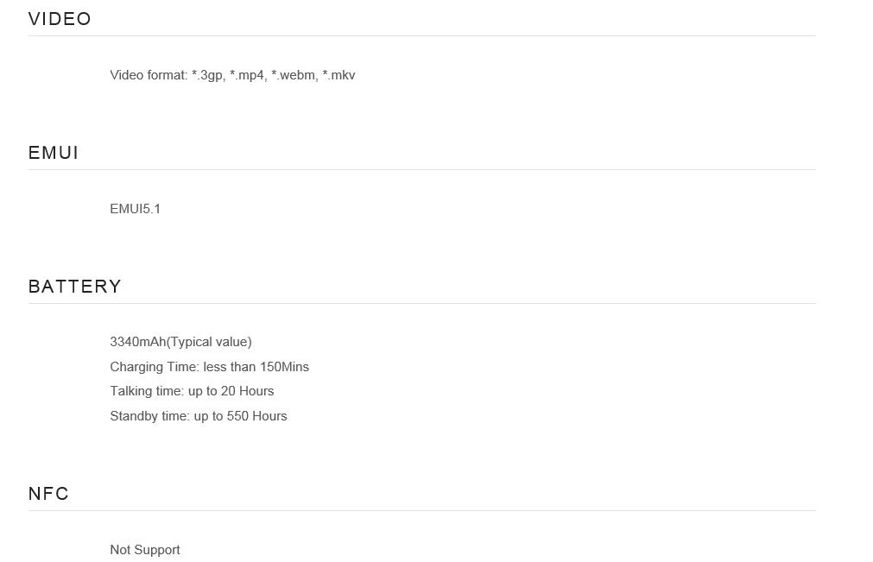This screenshot has width=873, height=562.
Task: Click the Not Support text
Action: point(144,550)
